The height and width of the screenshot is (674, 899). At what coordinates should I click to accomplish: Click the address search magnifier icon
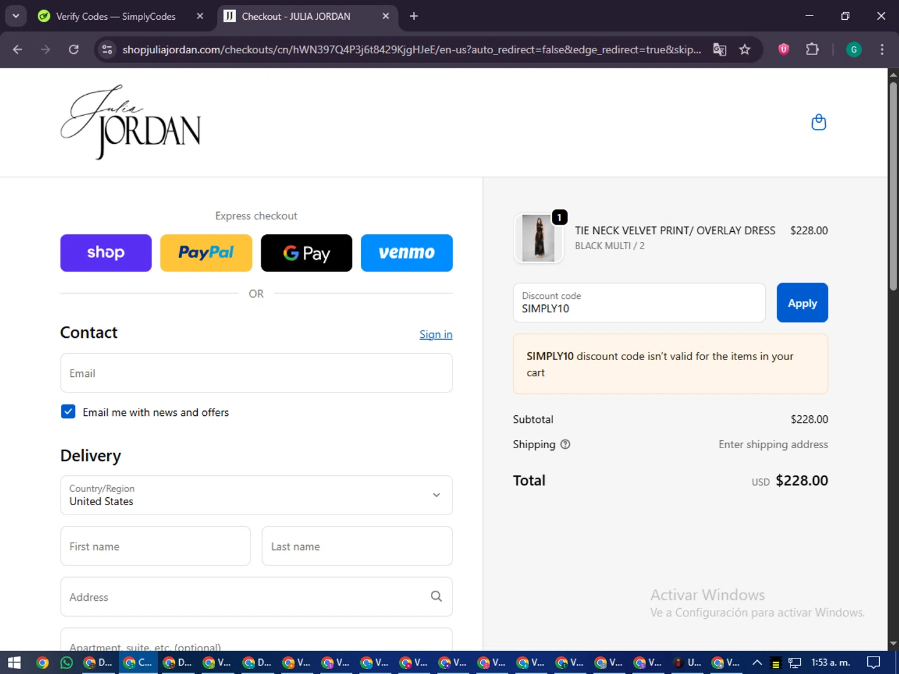pos(436,597)
